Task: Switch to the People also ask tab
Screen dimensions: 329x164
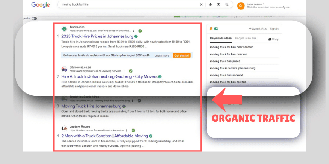Action: coord(246,39)
